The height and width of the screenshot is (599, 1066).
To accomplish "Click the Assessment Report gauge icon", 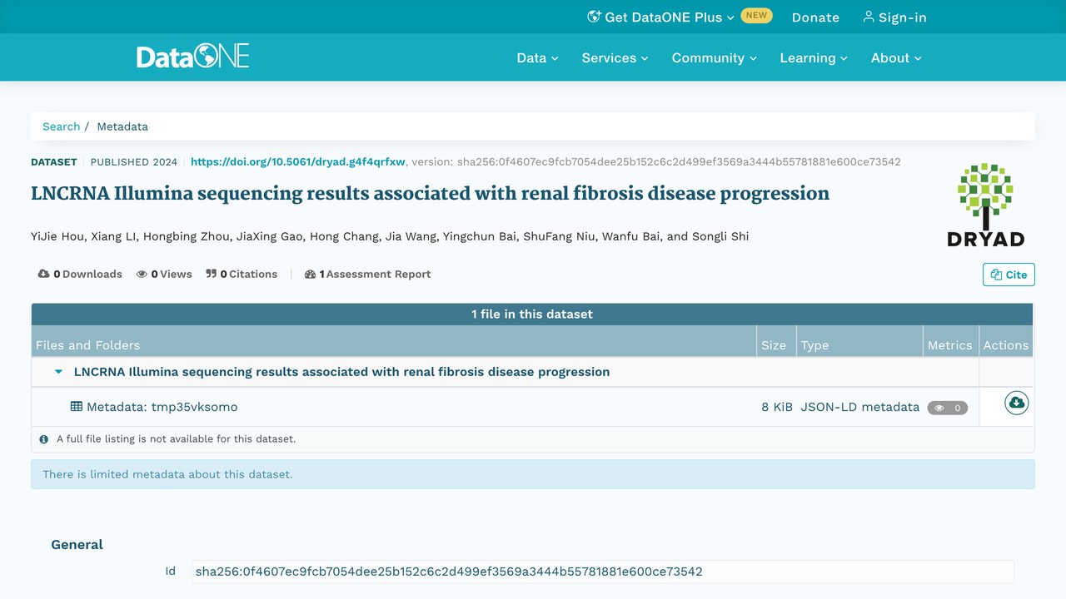I will click(x=311, y=274).
